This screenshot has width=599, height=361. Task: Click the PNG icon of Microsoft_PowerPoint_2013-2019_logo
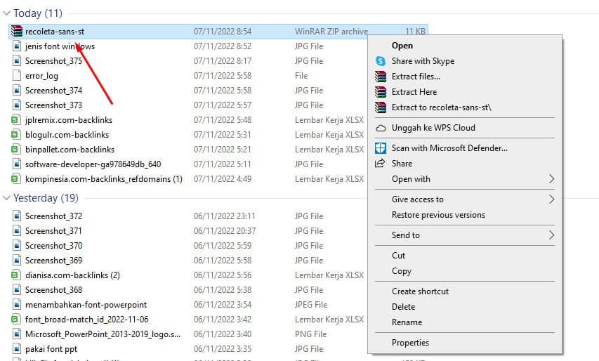16,334
